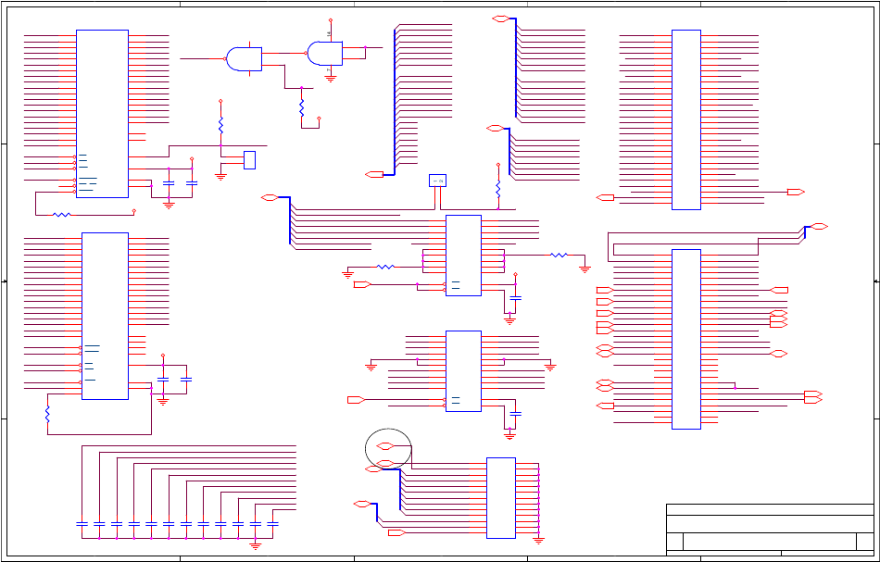The width and height of the screenshot is (880, 562).
Task: Select the horizontal resistor right of upper center IC
Action: tap(559, 256)
